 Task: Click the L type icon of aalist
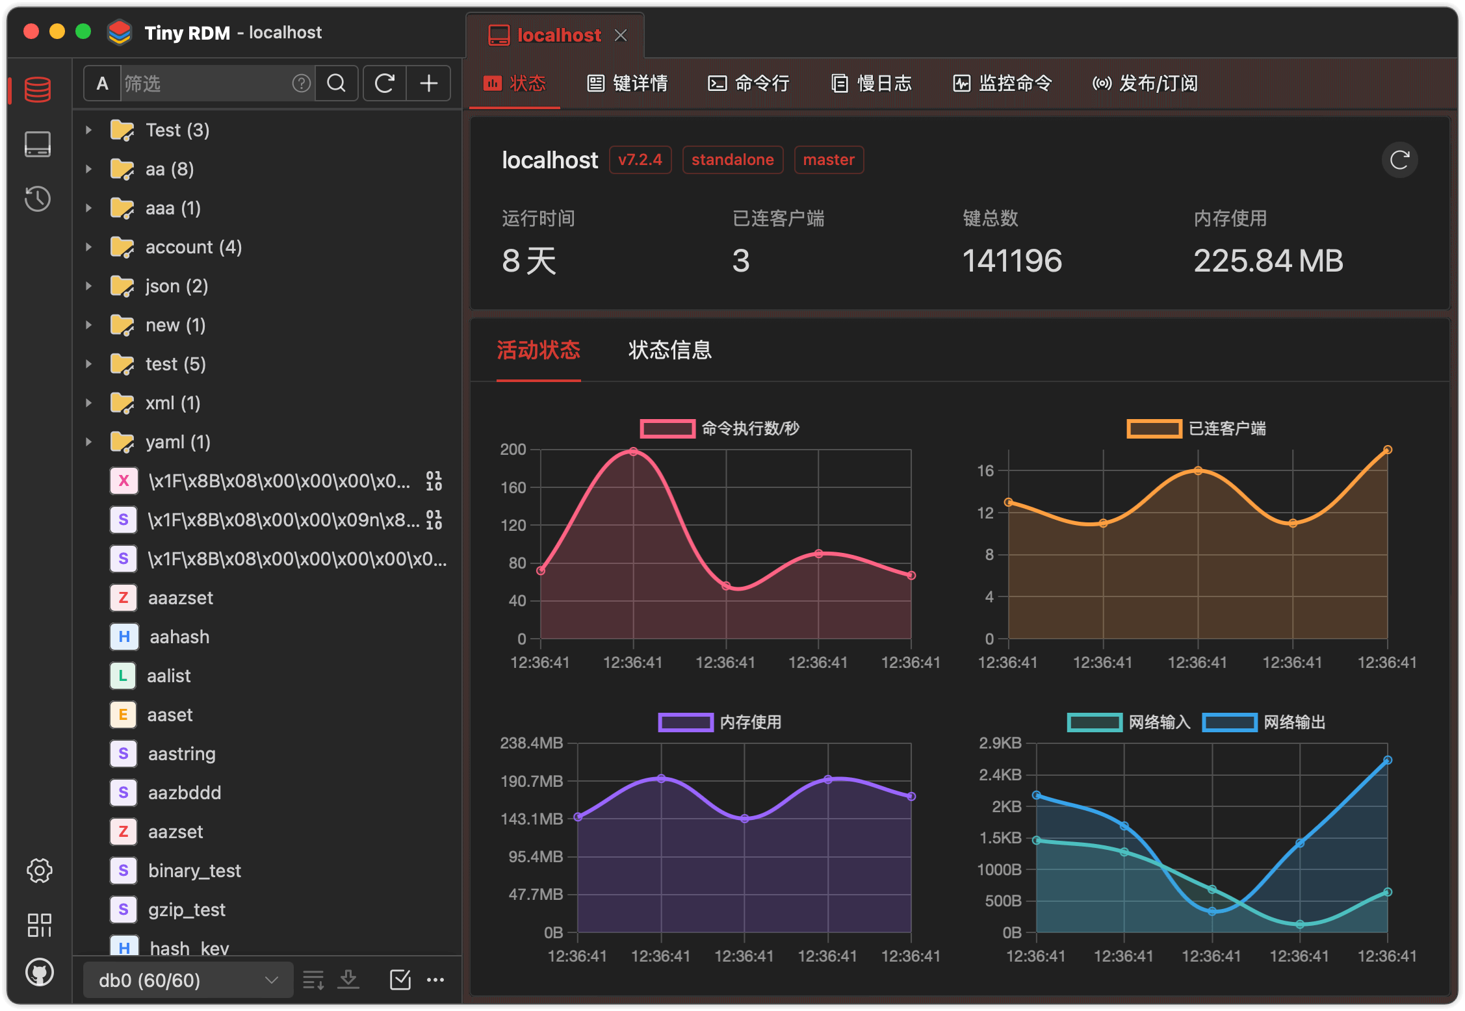click(x=123, y=676)
